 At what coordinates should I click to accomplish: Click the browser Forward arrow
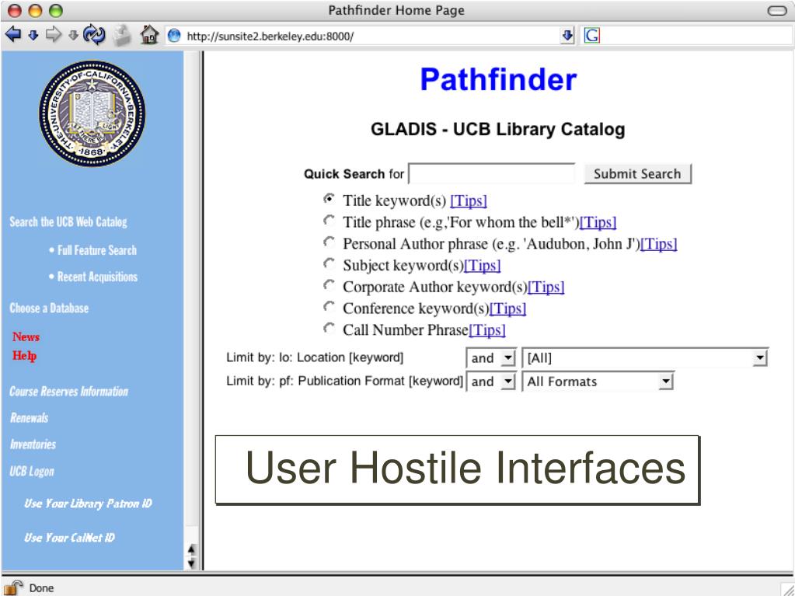click(x=54, y=35)
